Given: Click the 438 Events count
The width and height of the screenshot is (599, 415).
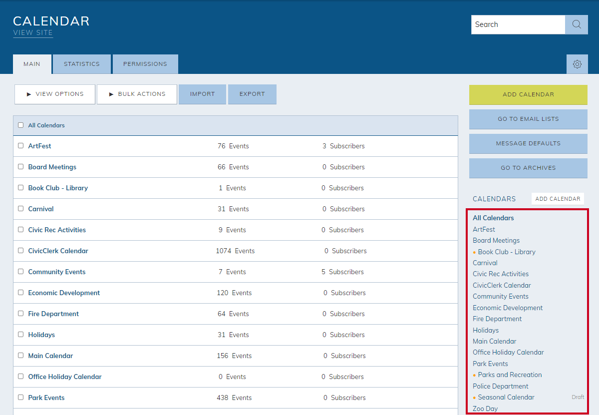Looking at the screenshot, I should click(235, 398).
